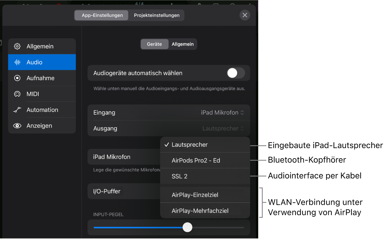Select AirPlay-Mehrfachziel output
The image size is (386, 239).
coord(205,211)
